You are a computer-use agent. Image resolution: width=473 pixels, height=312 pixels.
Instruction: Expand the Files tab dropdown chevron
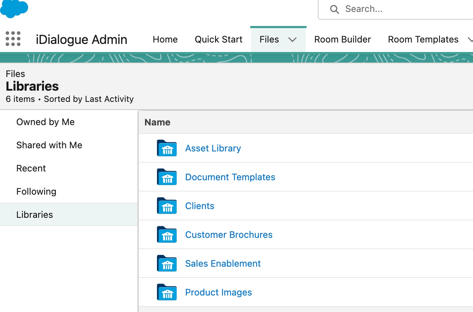(x=292, y=40)
